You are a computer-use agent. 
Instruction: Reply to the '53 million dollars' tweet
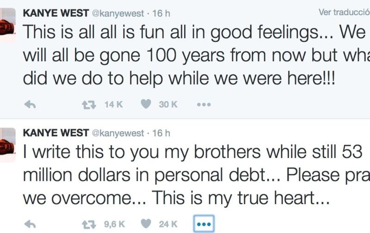pos(30,224)
